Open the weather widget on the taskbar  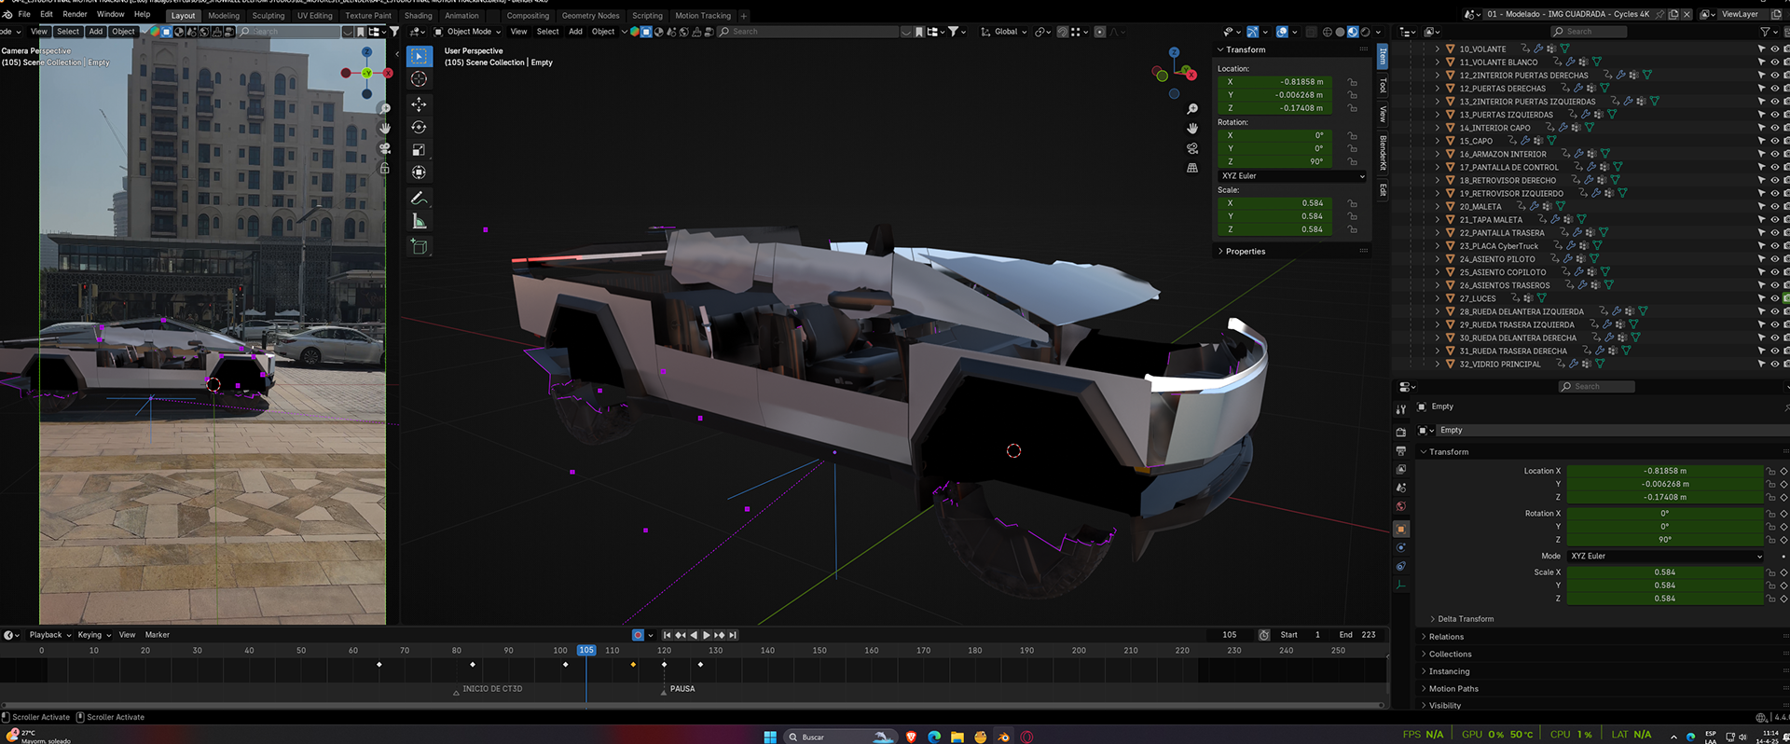tap(37, 737)
